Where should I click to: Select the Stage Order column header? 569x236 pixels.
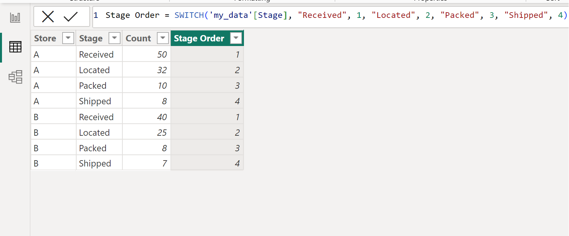pyautogui.click(x=199, y=38)
